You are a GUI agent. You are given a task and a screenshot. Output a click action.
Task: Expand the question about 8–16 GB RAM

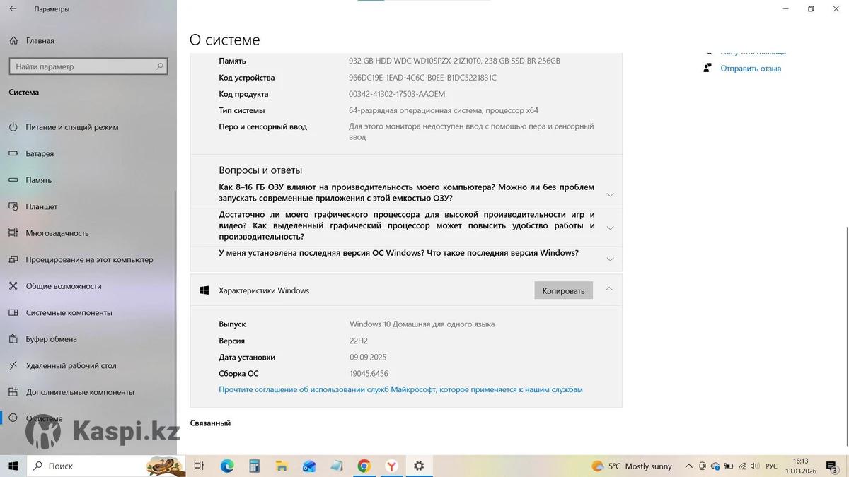610,194
